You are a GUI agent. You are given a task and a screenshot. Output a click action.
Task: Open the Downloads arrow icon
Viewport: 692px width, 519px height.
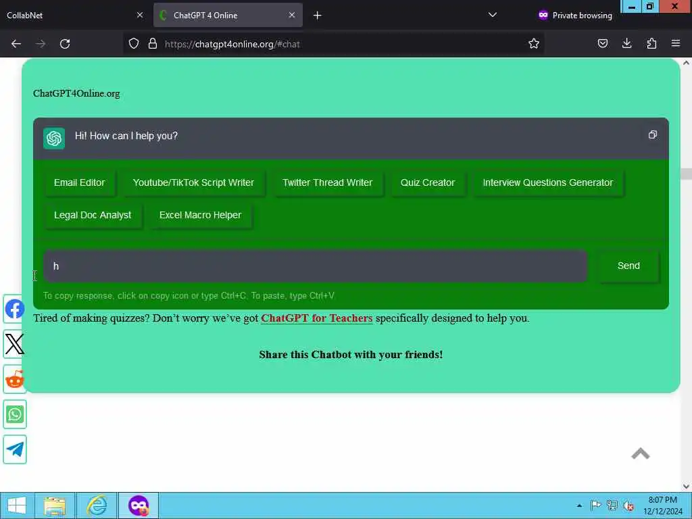tap(626, 44)
